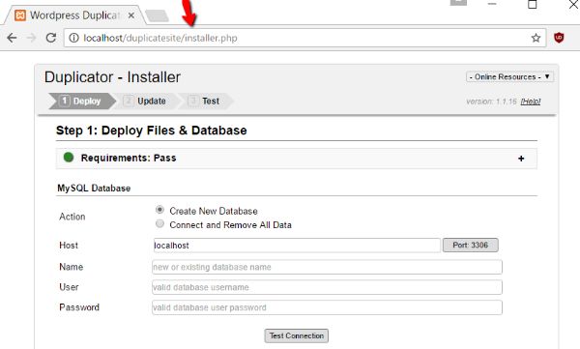Click the Step 1: Deploy Files & Database heading
Image resolution: width=580 pixels, height=349 pixels.
click(x=152, y=131)
